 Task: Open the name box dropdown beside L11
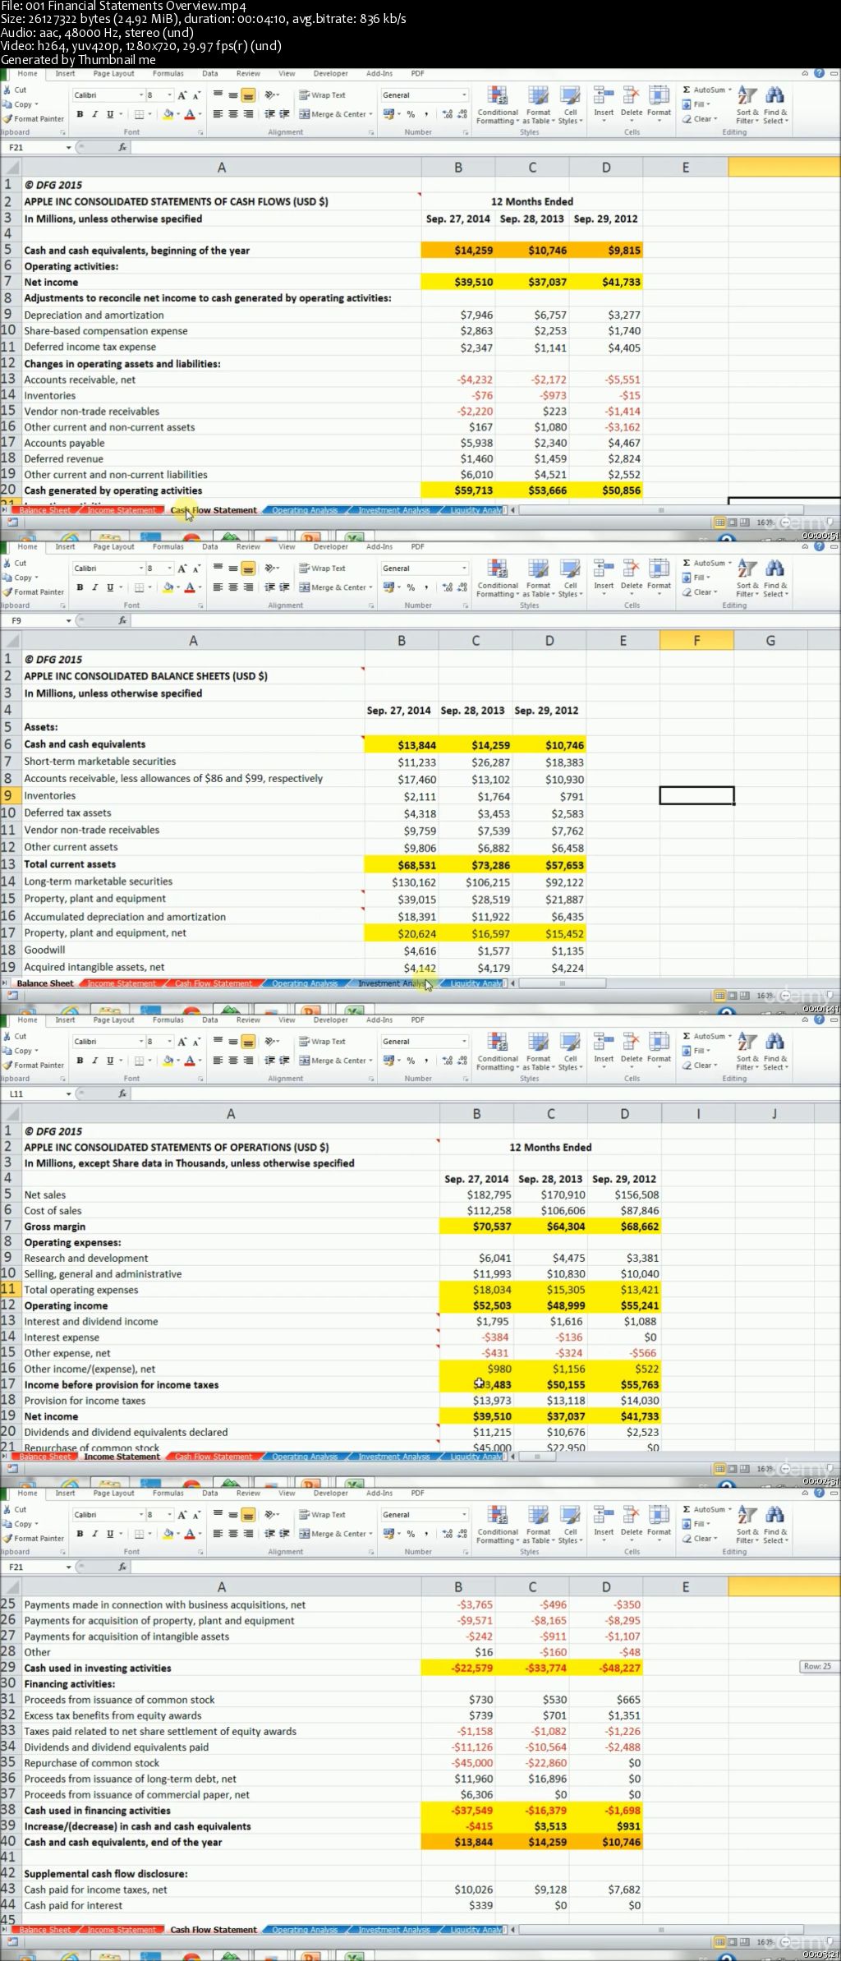pyautogui.click(x=68, y=1093)
